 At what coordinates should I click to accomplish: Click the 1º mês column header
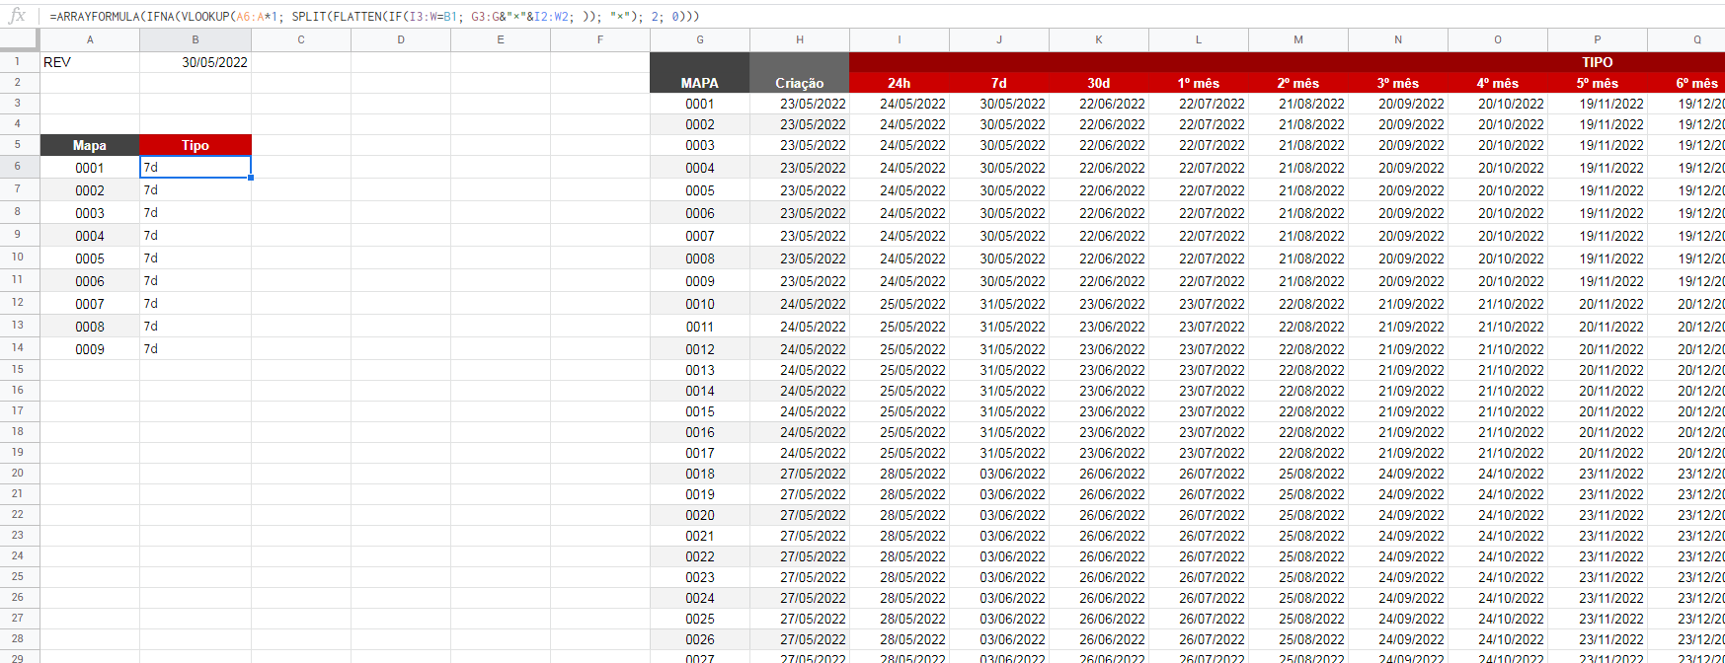1199,83
